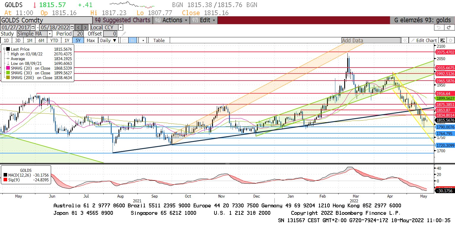Click the Period value field
This screenshot has width=455, height=229.
pyautogui.click(x=78, y=34)
